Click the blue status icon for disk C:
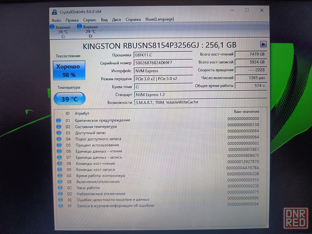Screen dimensions: 312x234 click(52, 27)
